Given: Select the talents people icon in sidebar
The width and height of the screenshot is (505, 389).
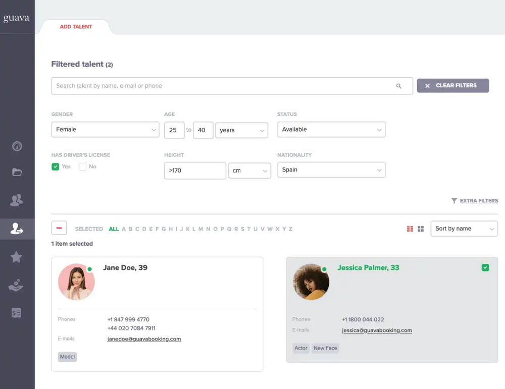Looking at the screenshot, I should pos(17,200).
